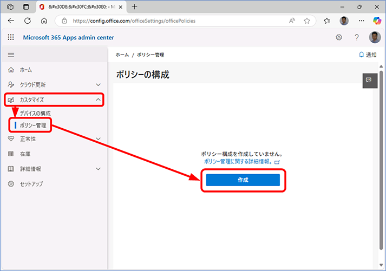Click the address bar URL field
The width and height of the screenshot is (386, 271).
tap(186, 21)
